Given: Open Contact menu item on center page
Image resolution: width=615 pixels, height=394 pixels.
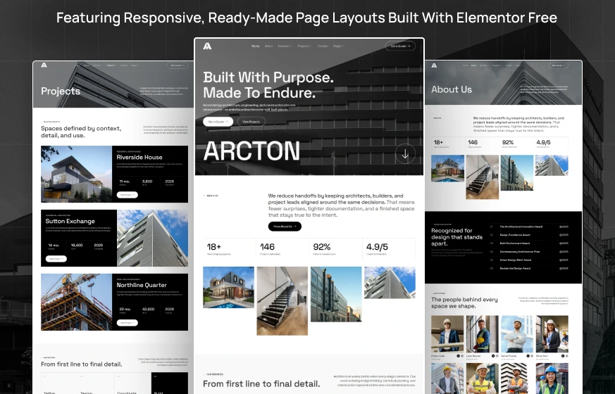Looking at the screenshot, I should coord(323,46).
